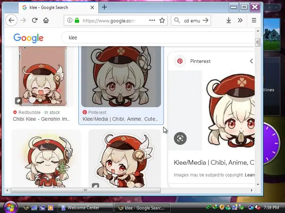
Task: Open the waving Klee sticker thumbnail
Action: tap(125, 158)
